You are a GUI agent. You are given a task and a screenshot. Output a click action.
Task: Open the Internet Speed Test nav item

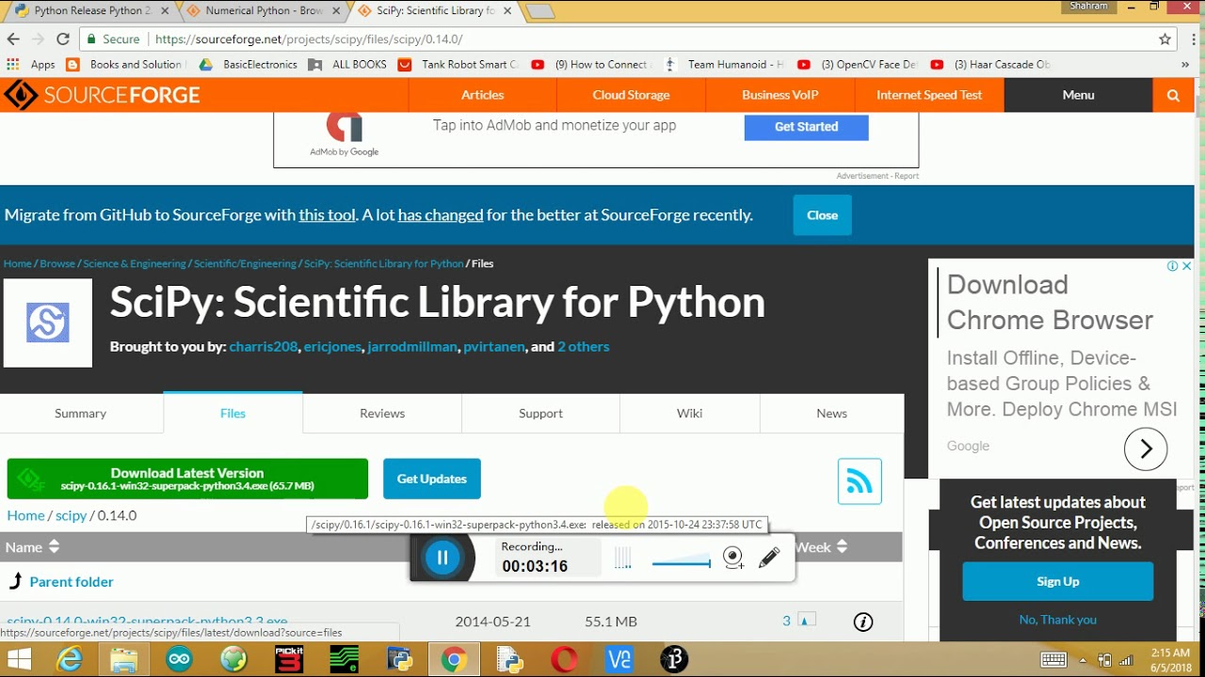[929, 95]
